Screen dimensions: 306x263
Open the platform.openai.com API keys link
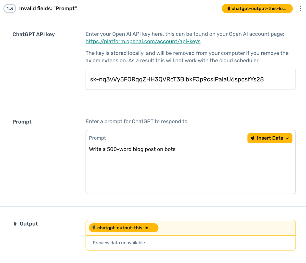pyautogui.click(x=143, y=41)
